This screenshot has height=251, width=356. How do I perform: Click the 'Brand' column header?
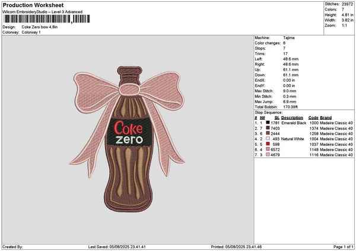pos(326,118)
